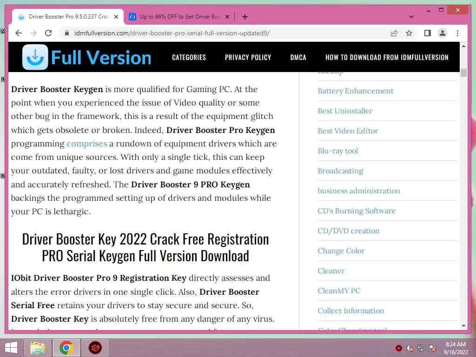Click the Full Version download logo icon

click(x=35, y=57)
